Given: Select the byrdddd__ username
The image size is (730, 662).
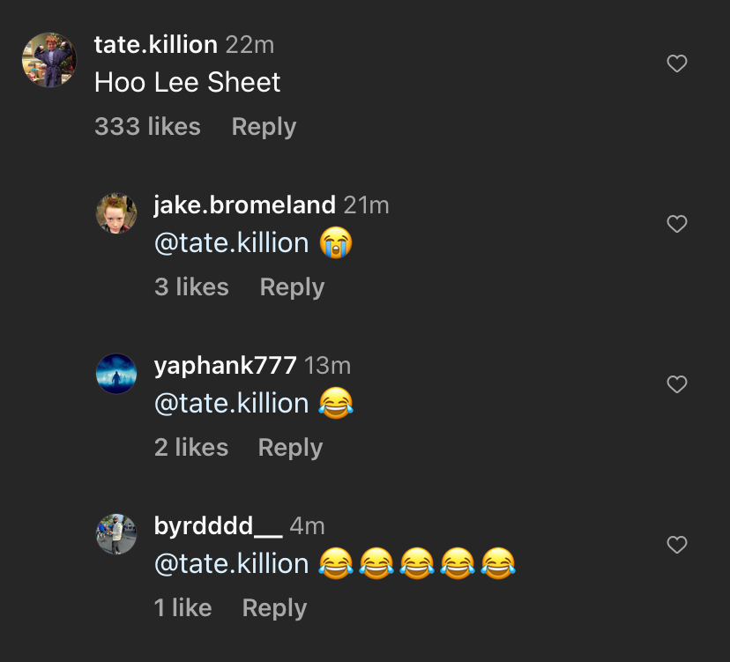Looking at the screenshot, I should tap(218, 526).
